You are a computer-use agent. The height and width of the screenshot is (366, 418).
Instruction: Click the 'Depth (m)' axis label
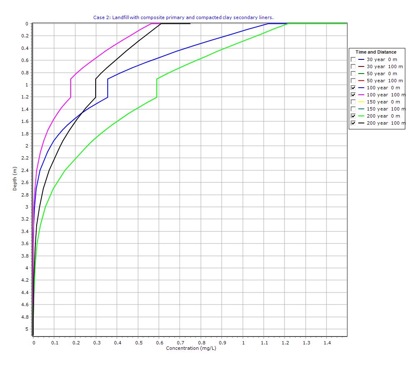[15, 179]
